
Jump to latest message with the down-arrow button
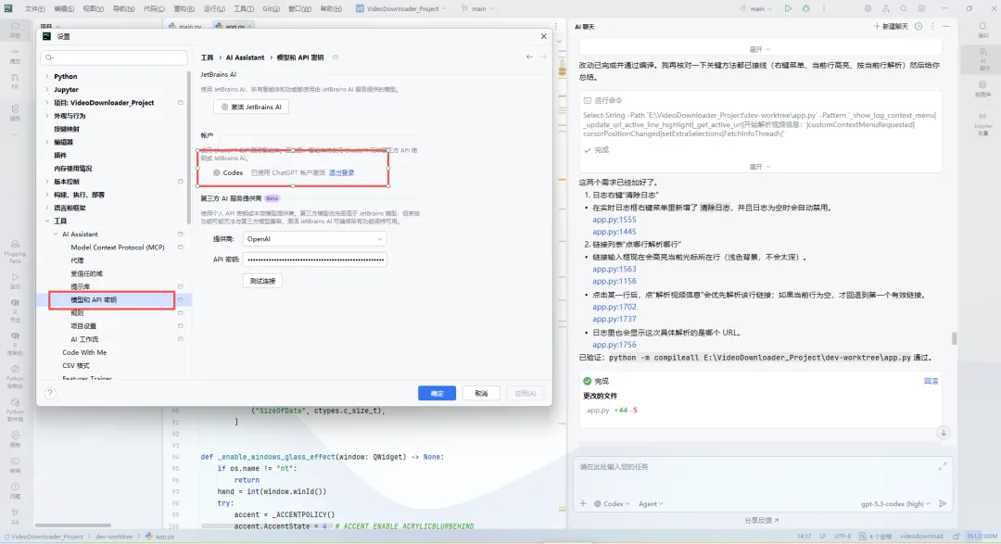943,433
